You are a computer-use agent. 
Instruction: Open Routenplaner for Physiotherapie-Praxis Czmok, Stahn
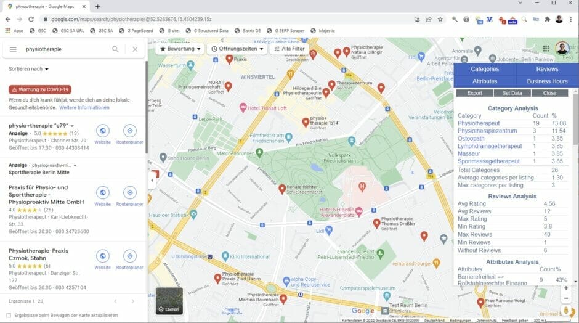129,259
